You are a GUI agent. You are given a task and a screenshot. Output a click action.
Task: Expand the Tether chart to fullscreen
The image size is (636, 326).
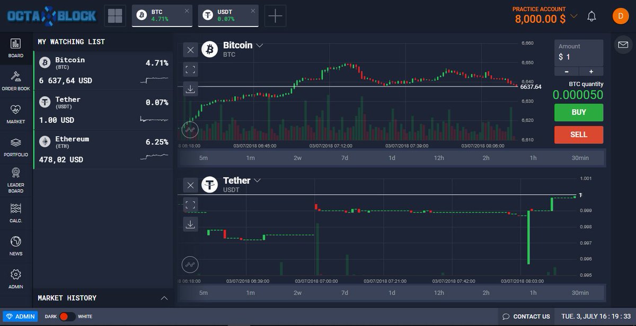click(191, 205)
